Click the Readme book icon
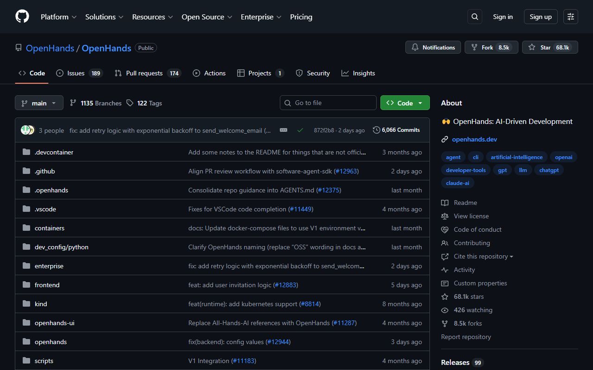Viewport: 593px width, 370px height. pyautogui.click(x=445, y=203)
